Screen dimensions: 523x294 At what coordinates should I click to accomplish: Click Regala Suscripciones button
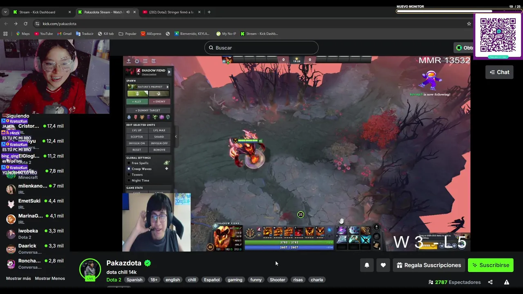(x=429, y=265)
